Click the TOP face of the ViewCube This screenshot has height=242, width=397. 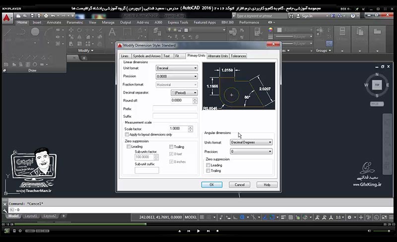pyautogui.click(x=377, y=85)
